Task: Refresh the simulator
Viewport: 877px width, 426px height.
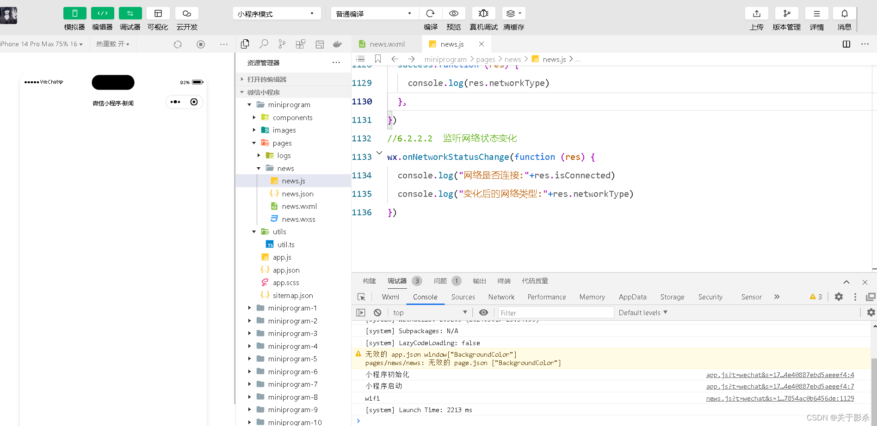Action: [178, 44]
